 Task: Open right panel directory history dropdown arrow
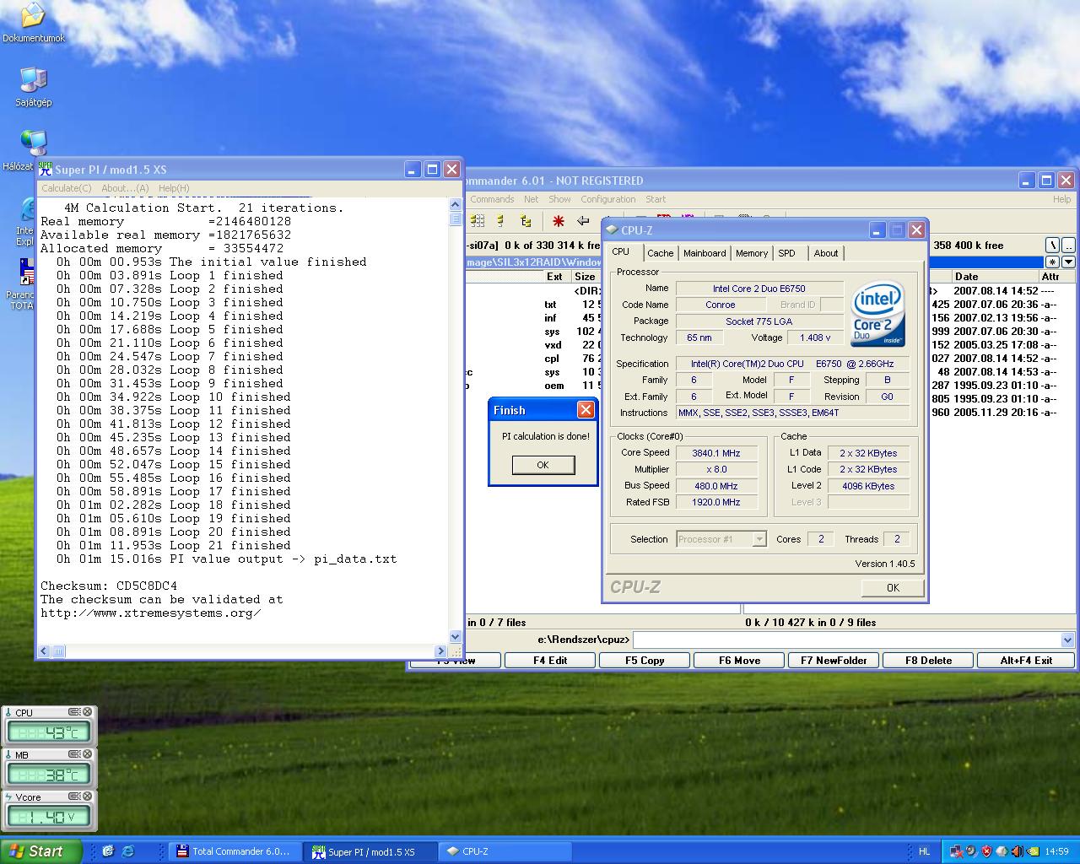(1068, 262)
